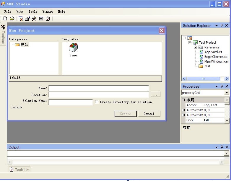Click the browse location ellipsis button
This screenshot has width=231, height=181.
pyautogui.click(x=155, y=94)
